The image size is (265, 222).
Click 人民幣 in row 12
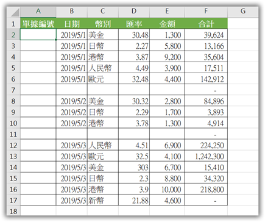(x=100, y=145)
